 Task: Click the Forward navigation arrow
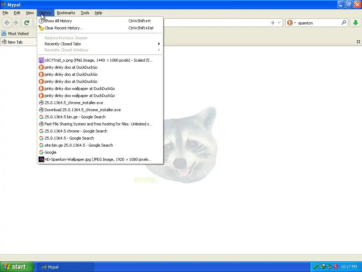16,23
